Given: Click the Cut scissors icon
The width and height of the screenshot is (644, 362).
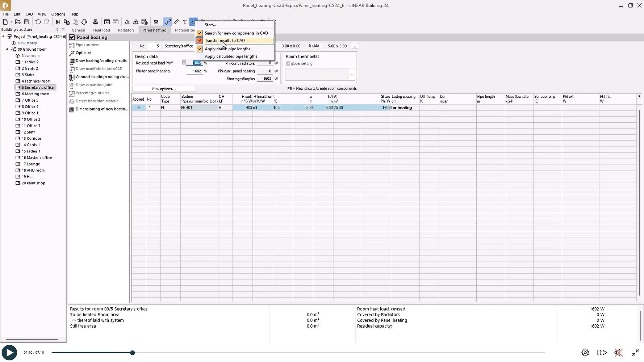Looking at the screenshot, I should tap(58, 22).
